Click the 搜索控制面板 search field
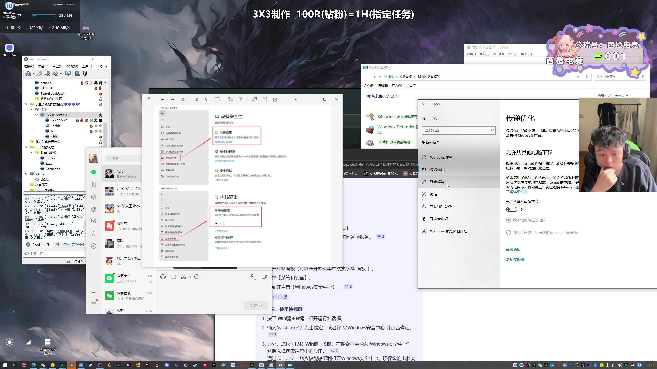 (x=620, y=77)
